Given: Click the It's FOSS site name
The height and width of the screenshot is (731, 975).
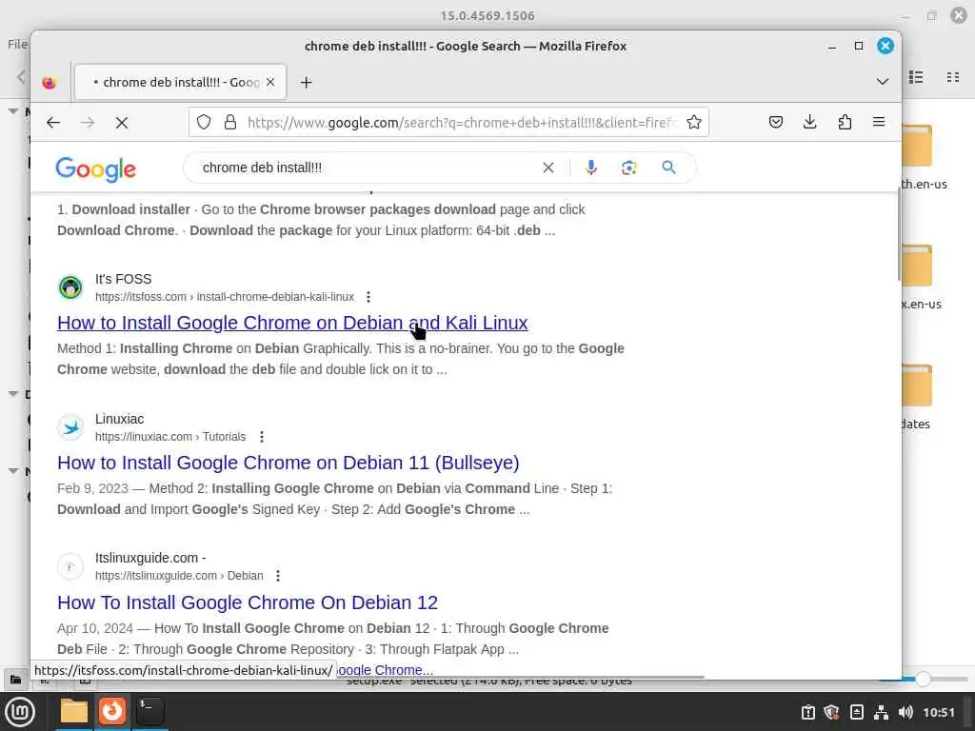Looking at the screenshot, I should 123,279.
